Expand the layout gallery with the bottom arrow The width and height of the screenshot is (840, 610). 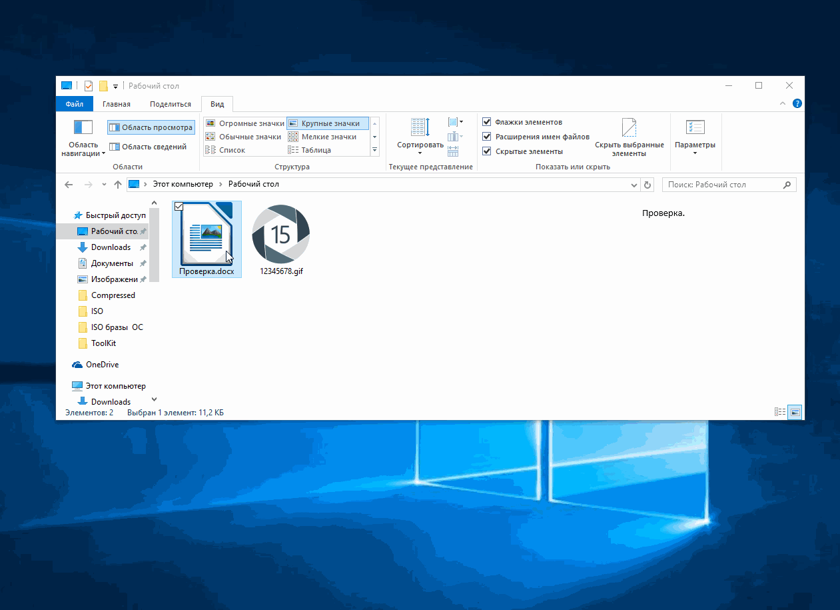(374, 150)
